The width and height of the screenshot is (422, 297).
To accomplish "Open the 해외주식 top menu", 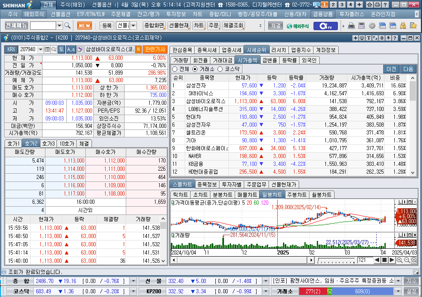I will [x=34, y=14].
